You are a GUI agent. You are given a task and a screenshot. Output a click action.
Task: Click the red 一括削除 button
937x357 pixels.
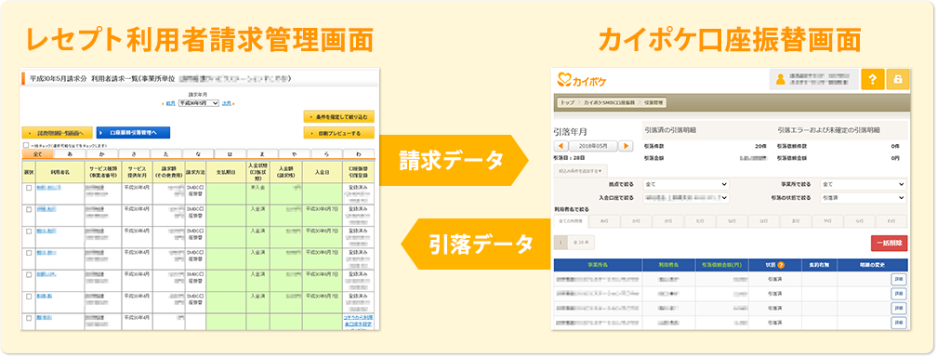coord(890,243)
